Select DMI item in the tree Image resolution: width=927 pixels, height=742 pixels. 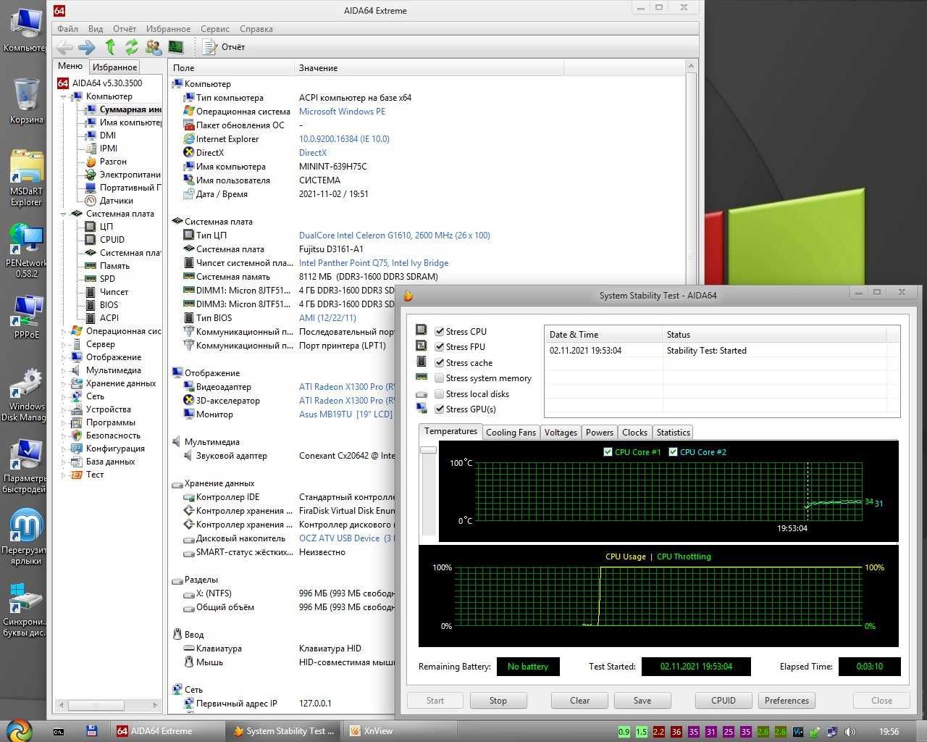tap(101, 136)
